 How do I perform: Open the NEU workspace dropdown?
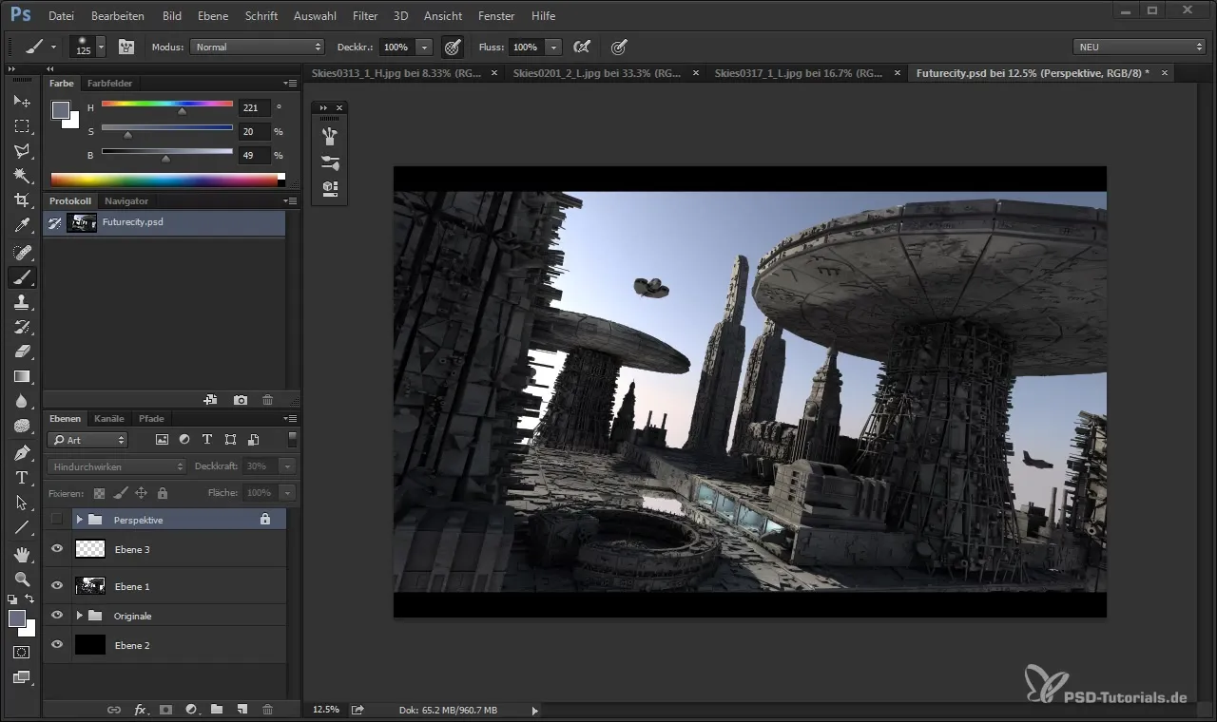pos(1139,47)
